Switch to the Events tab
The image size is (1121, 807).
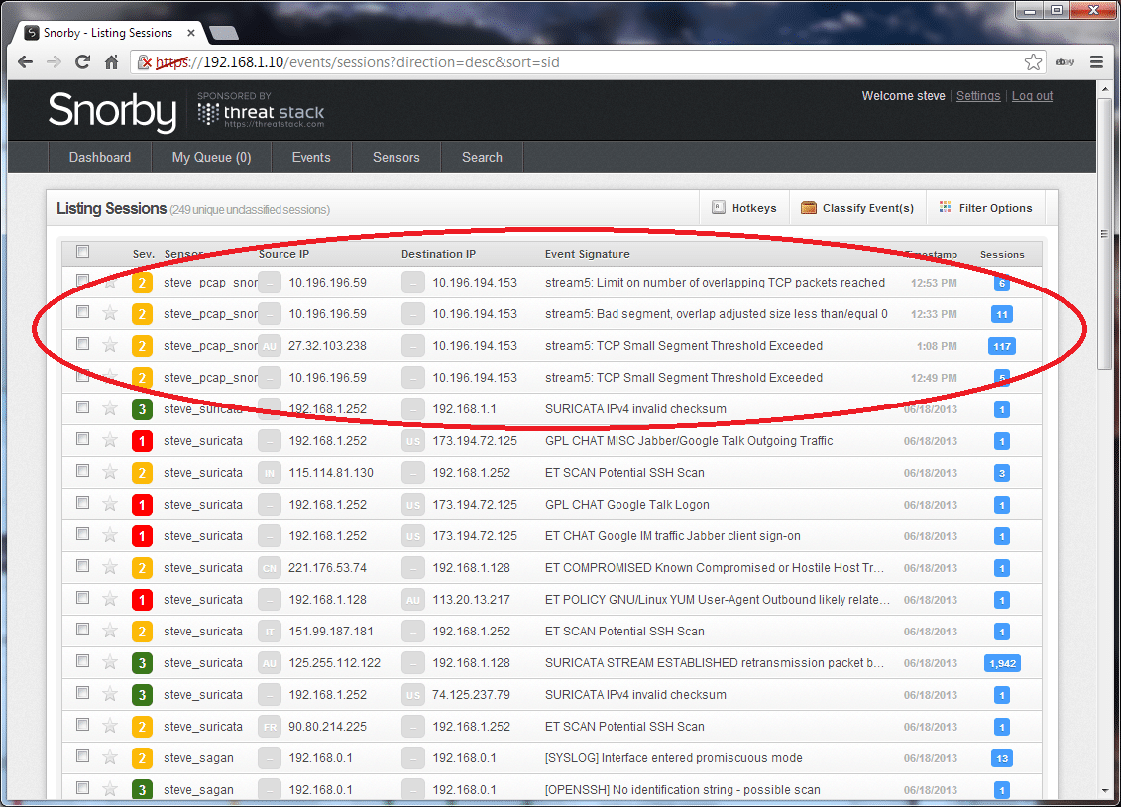click(x=310, y=157)
